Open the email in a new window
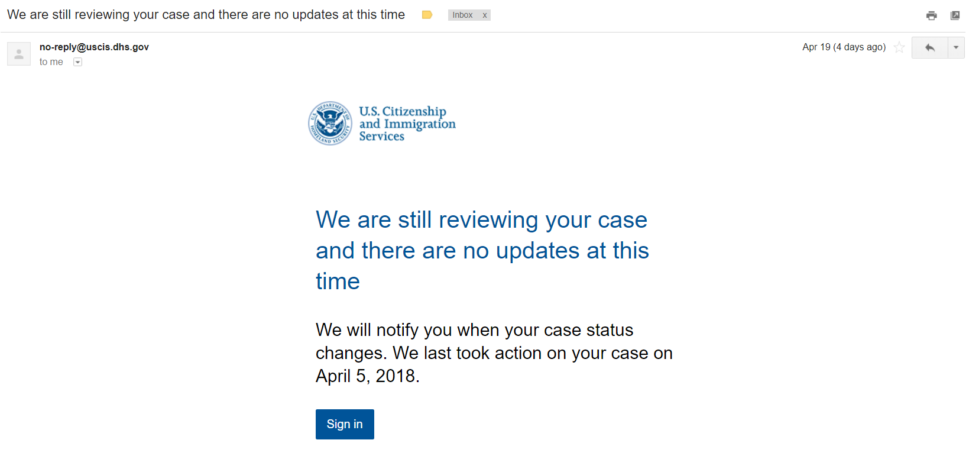This screenshot has width=969, height=456. [x=955, y=15]
